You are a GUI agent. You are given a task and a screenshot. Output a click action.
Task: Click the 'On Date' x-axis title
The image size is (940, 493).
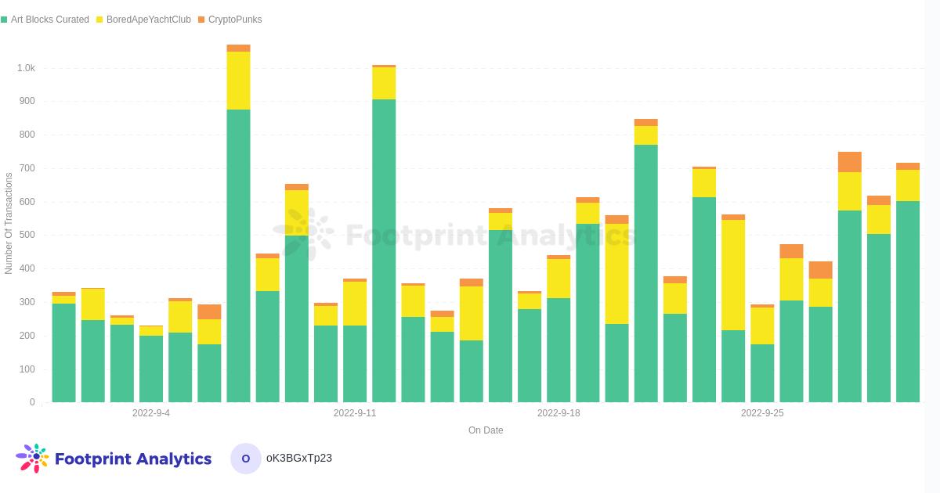(x=486, y=430)
